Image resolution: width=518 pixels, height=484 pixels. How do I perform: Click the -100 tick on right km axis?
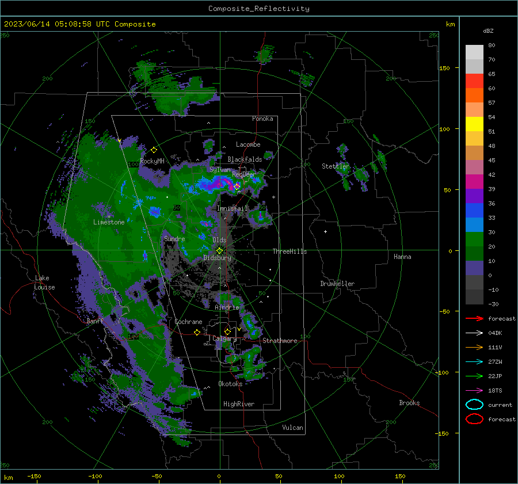point(442,372)
